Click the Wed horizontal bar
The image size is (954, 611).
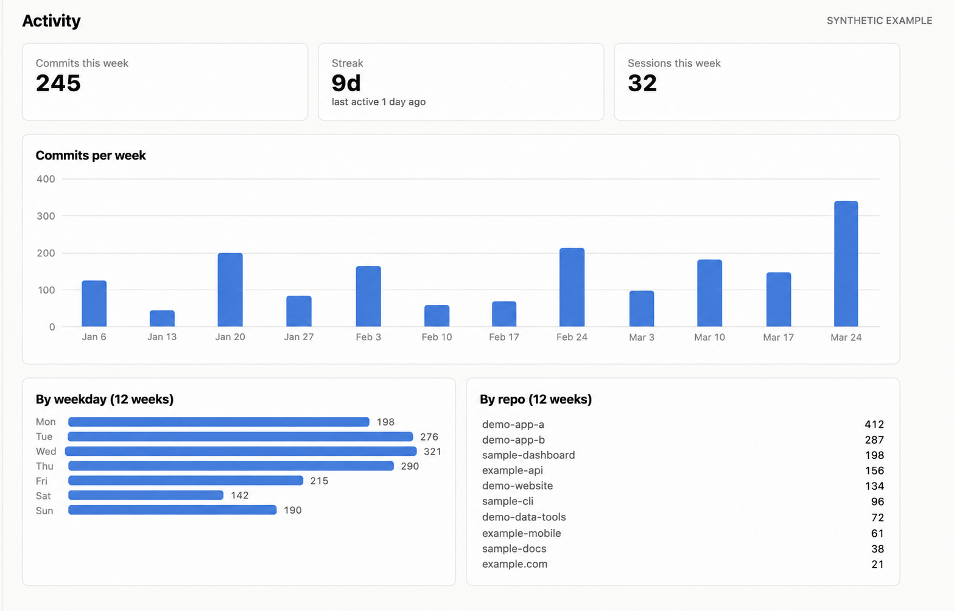coord(241,451)
